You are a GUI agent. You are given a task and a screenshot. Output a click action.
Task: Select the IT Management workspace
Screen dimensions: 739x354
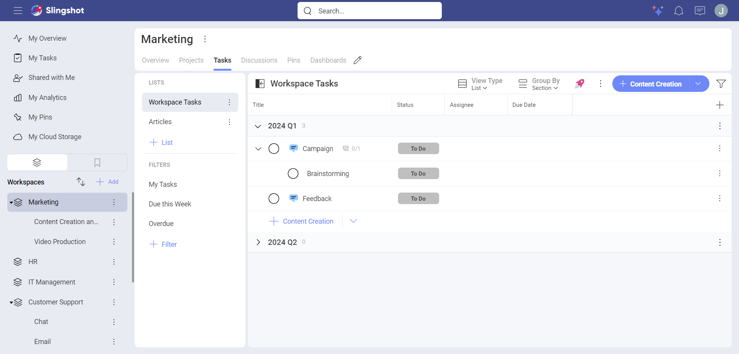coord(52,282)
